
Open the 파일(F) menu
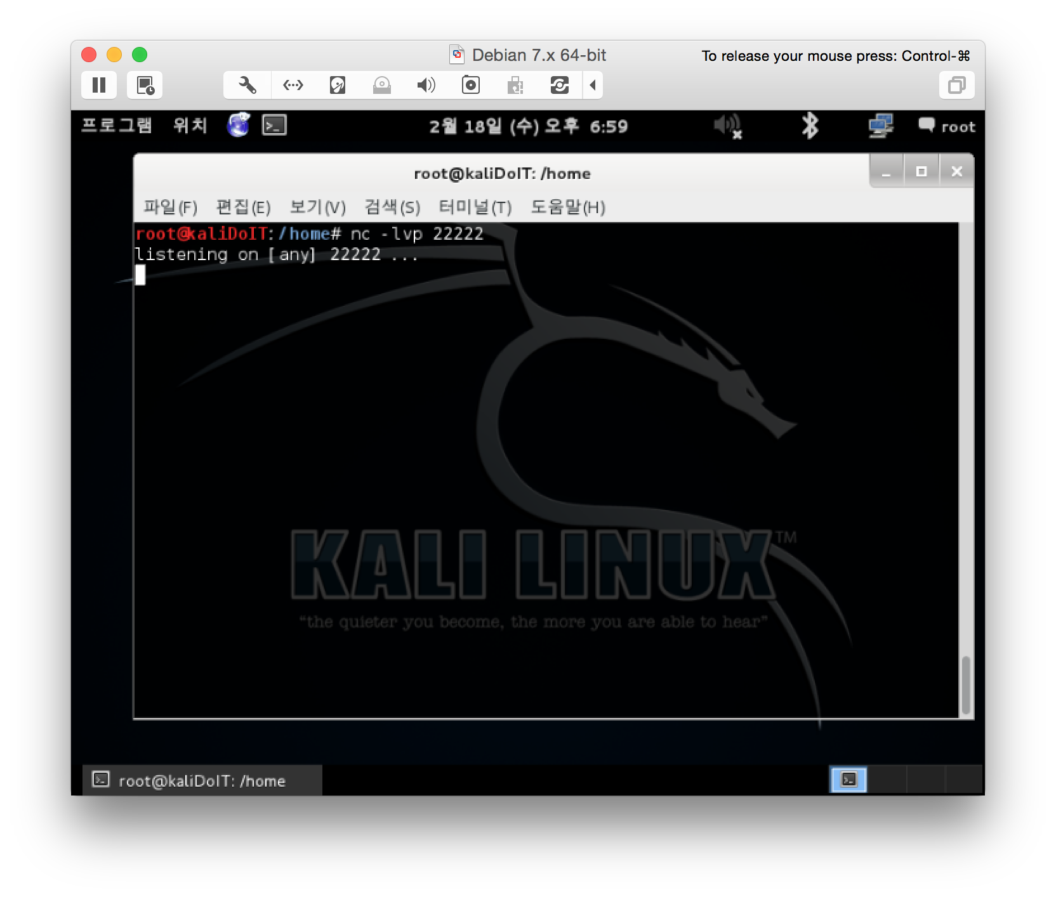171,207
